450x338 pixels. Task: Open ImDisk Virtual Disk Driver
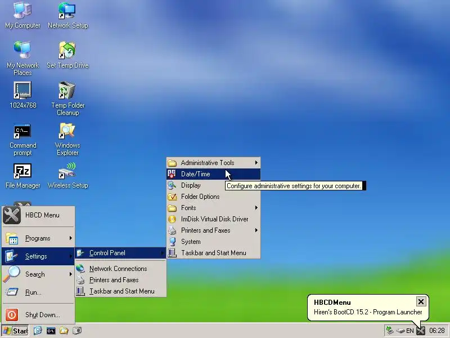click(214, 219)
